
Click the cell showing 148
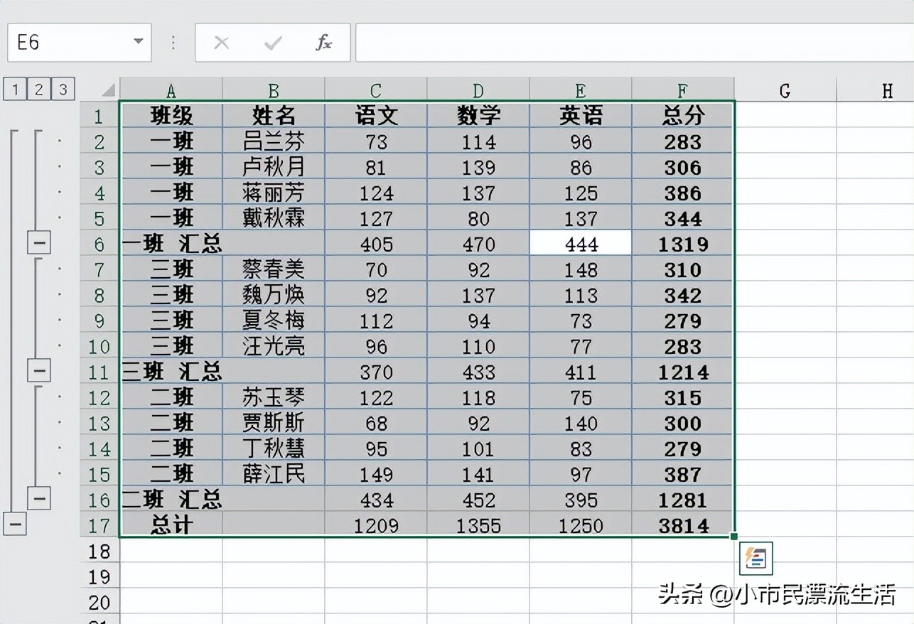581,269
